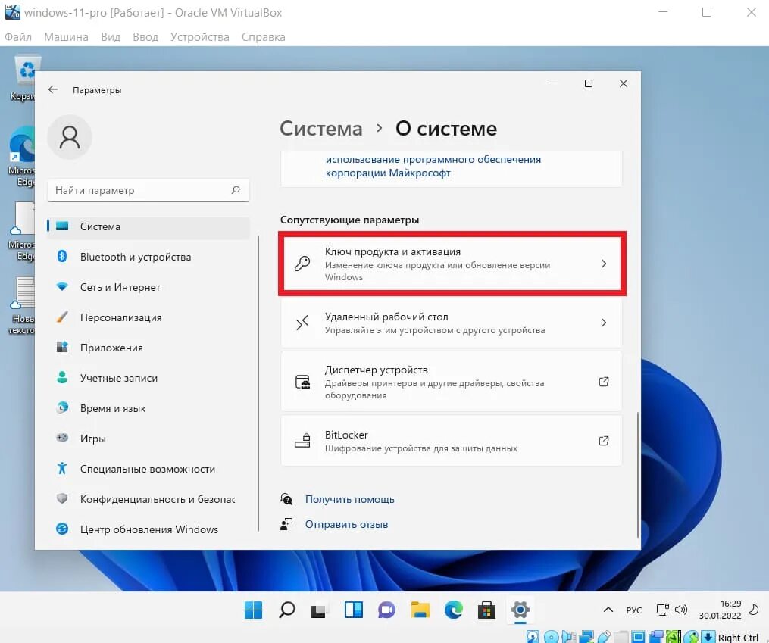Open Время и язык category
Image resolution: width=769 pixels, height=643 pixels.
[148, 409]
